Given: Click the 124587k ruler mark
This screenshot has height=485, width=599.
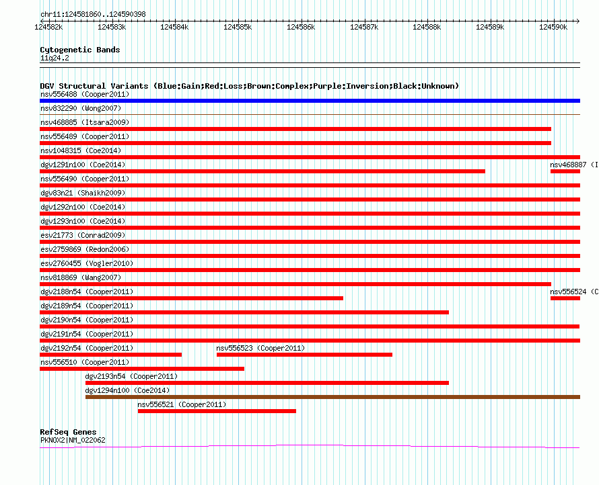Looking at the screenshot, I should (364, 27).
